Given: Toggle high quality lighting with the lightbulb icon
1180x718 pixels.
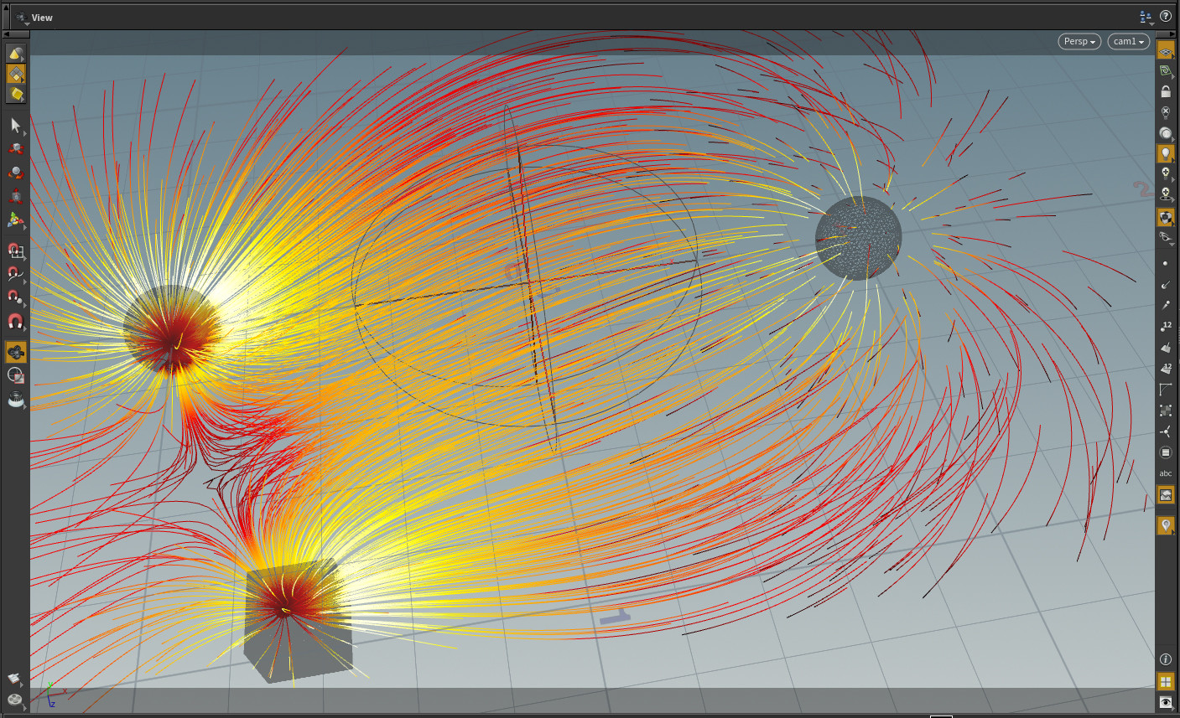Looking at the screenshot, I should point(1166,152).
